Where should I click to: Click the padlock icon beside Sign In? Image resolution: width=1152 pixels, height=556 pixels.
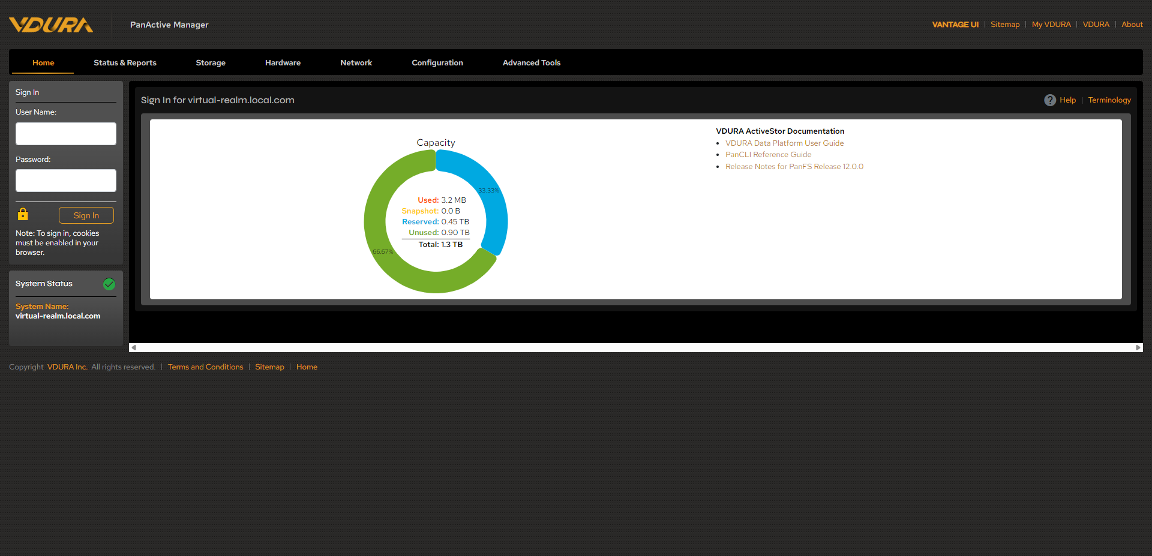click(23, 214)
